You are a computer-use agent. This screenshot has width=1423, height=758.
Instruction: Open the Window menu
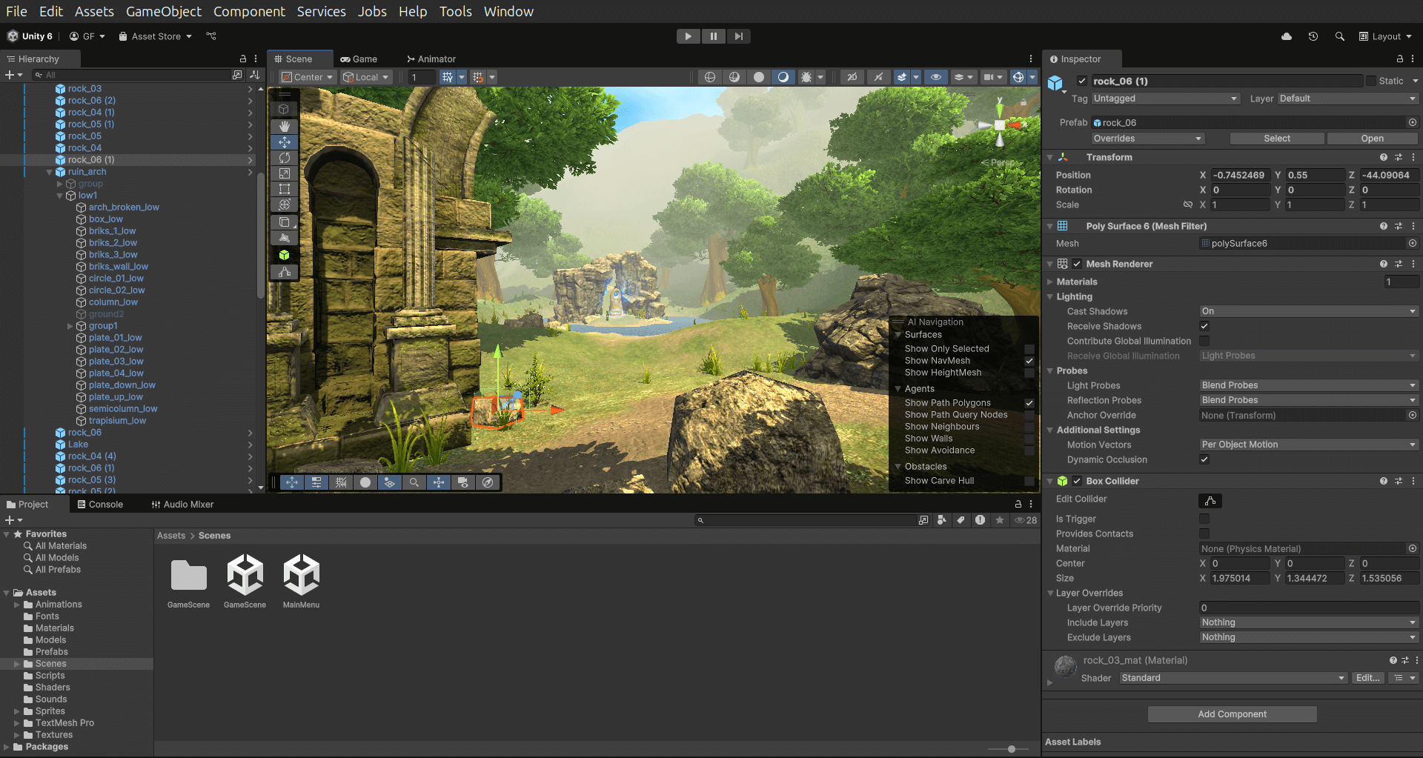coord(508,11)
